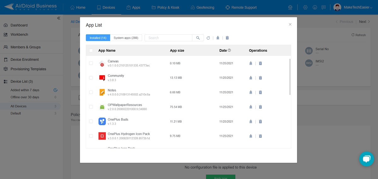Go to Next device
This screenshot has height=179, width=378.
coord(364,22)
